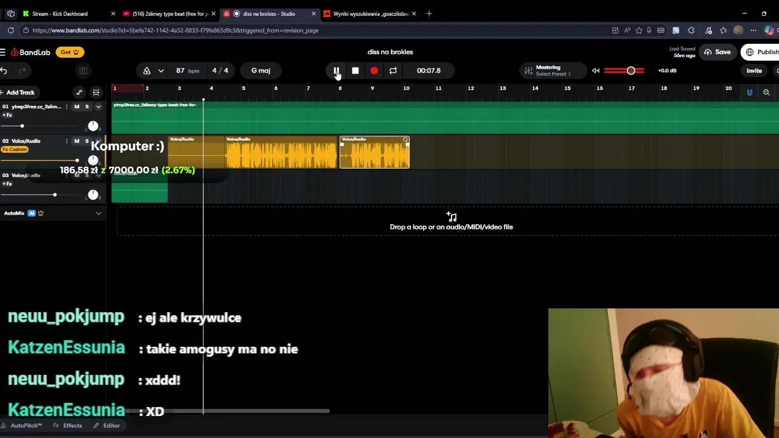Redo the last undone action
Viewport: 779px width, 438px height.
point(22,71)
